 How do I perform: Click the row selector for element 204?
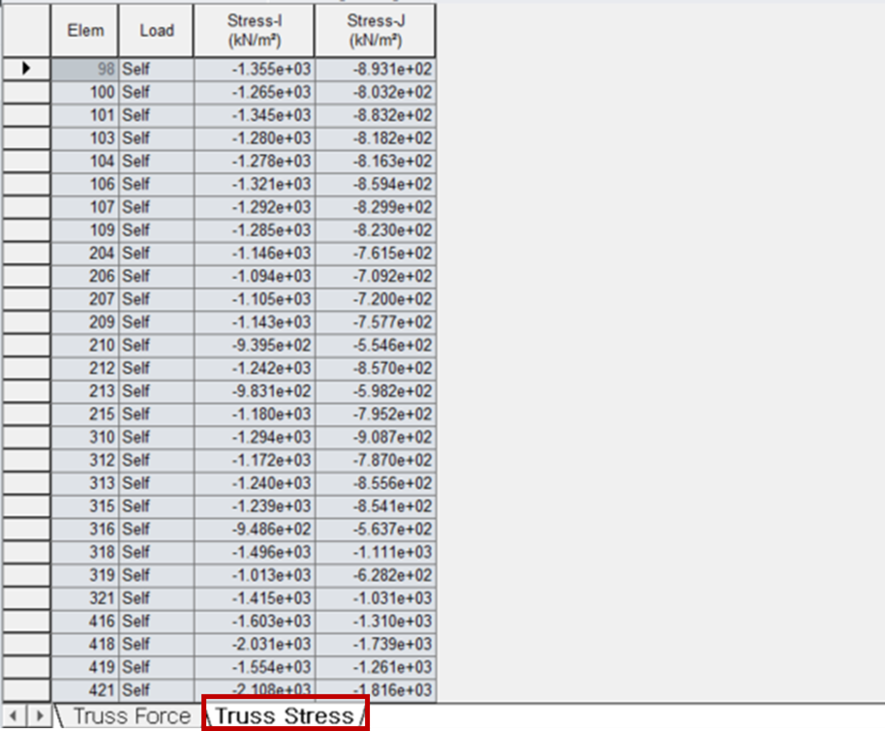point(26,253)
